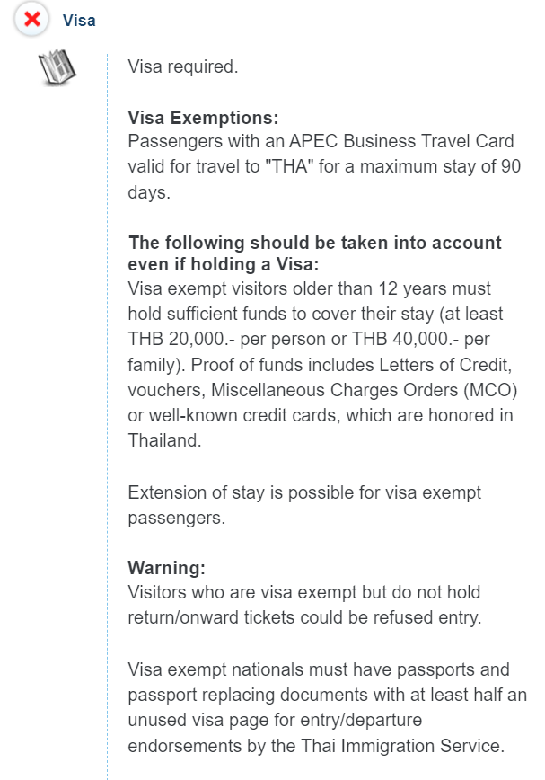Click the 'Thailand.' word ending the funds paragraph
Viewport: 545px width, 780px height.
(164, 440)
